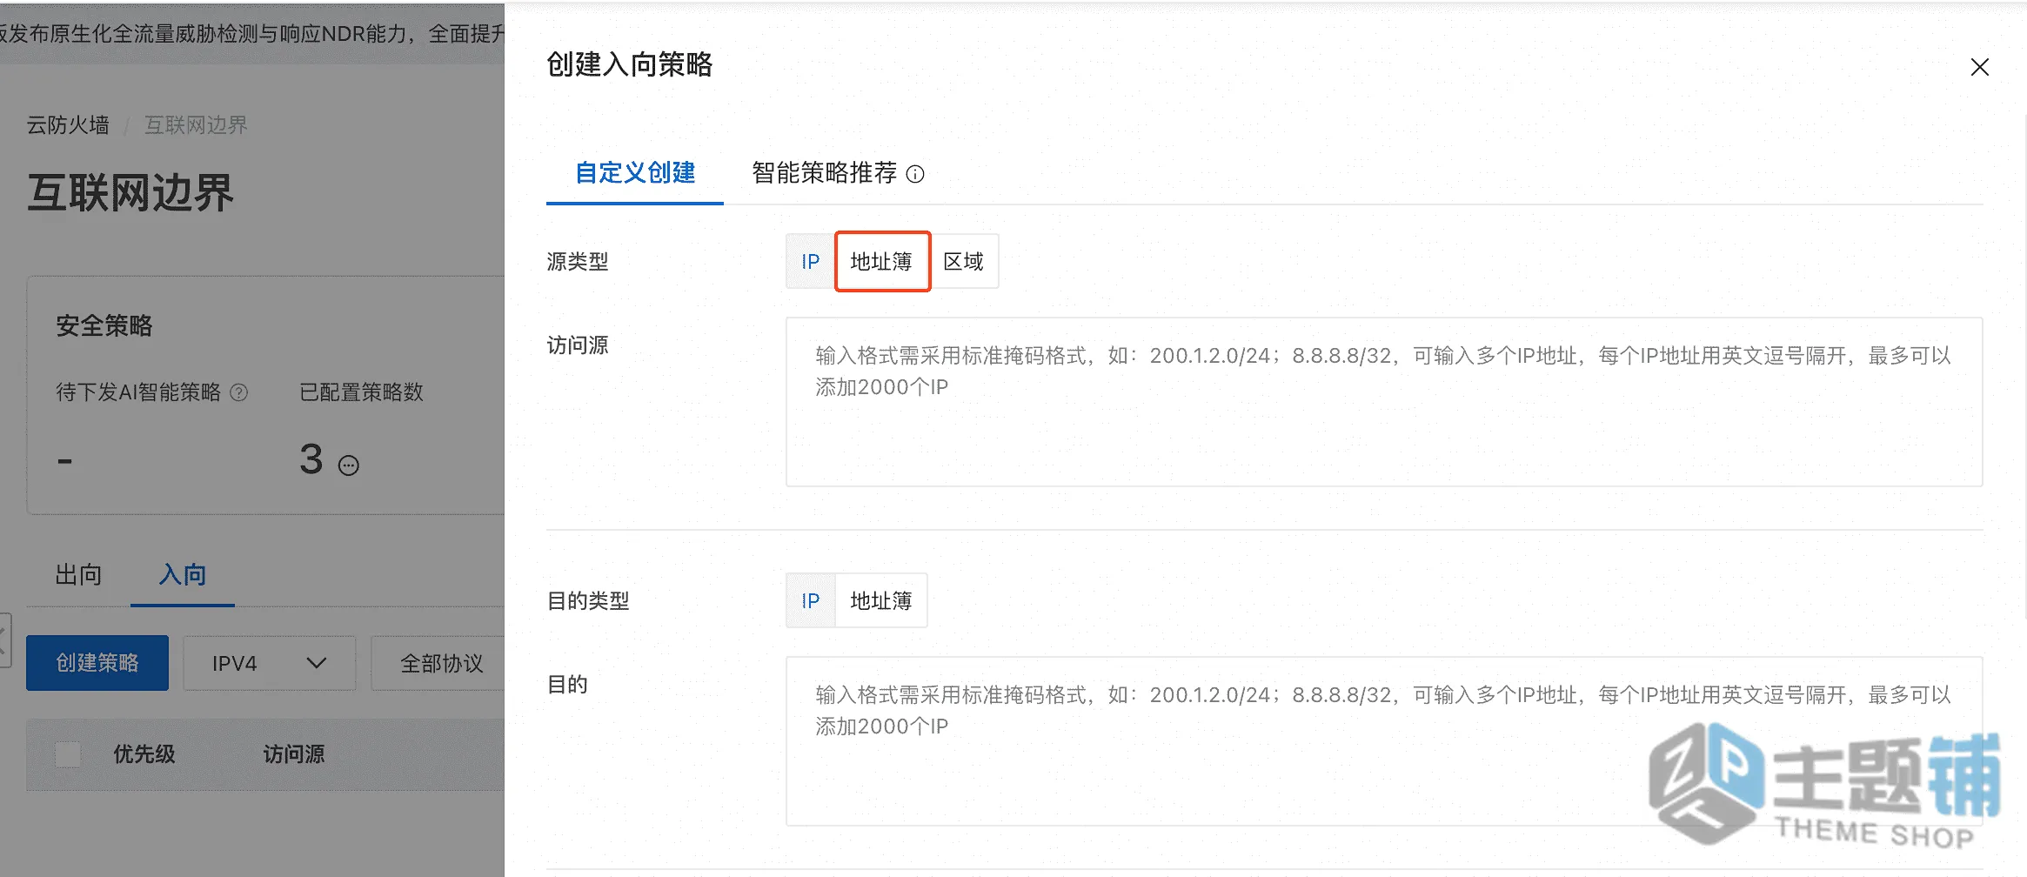Switch to 智能策略推荐 tab
The width and height of the screenshot is (2027, 877).
tap(824, 173)
